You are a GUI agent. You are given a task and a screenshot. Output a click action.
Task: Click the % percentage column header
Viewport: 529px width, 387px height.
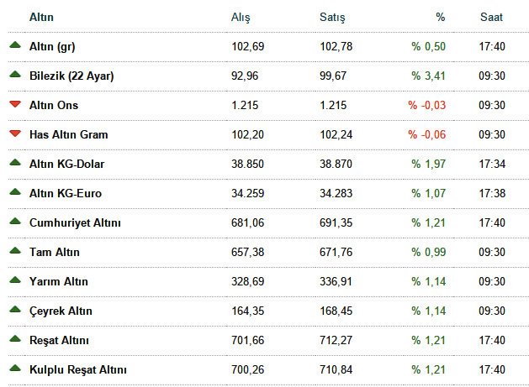[440, 17]
